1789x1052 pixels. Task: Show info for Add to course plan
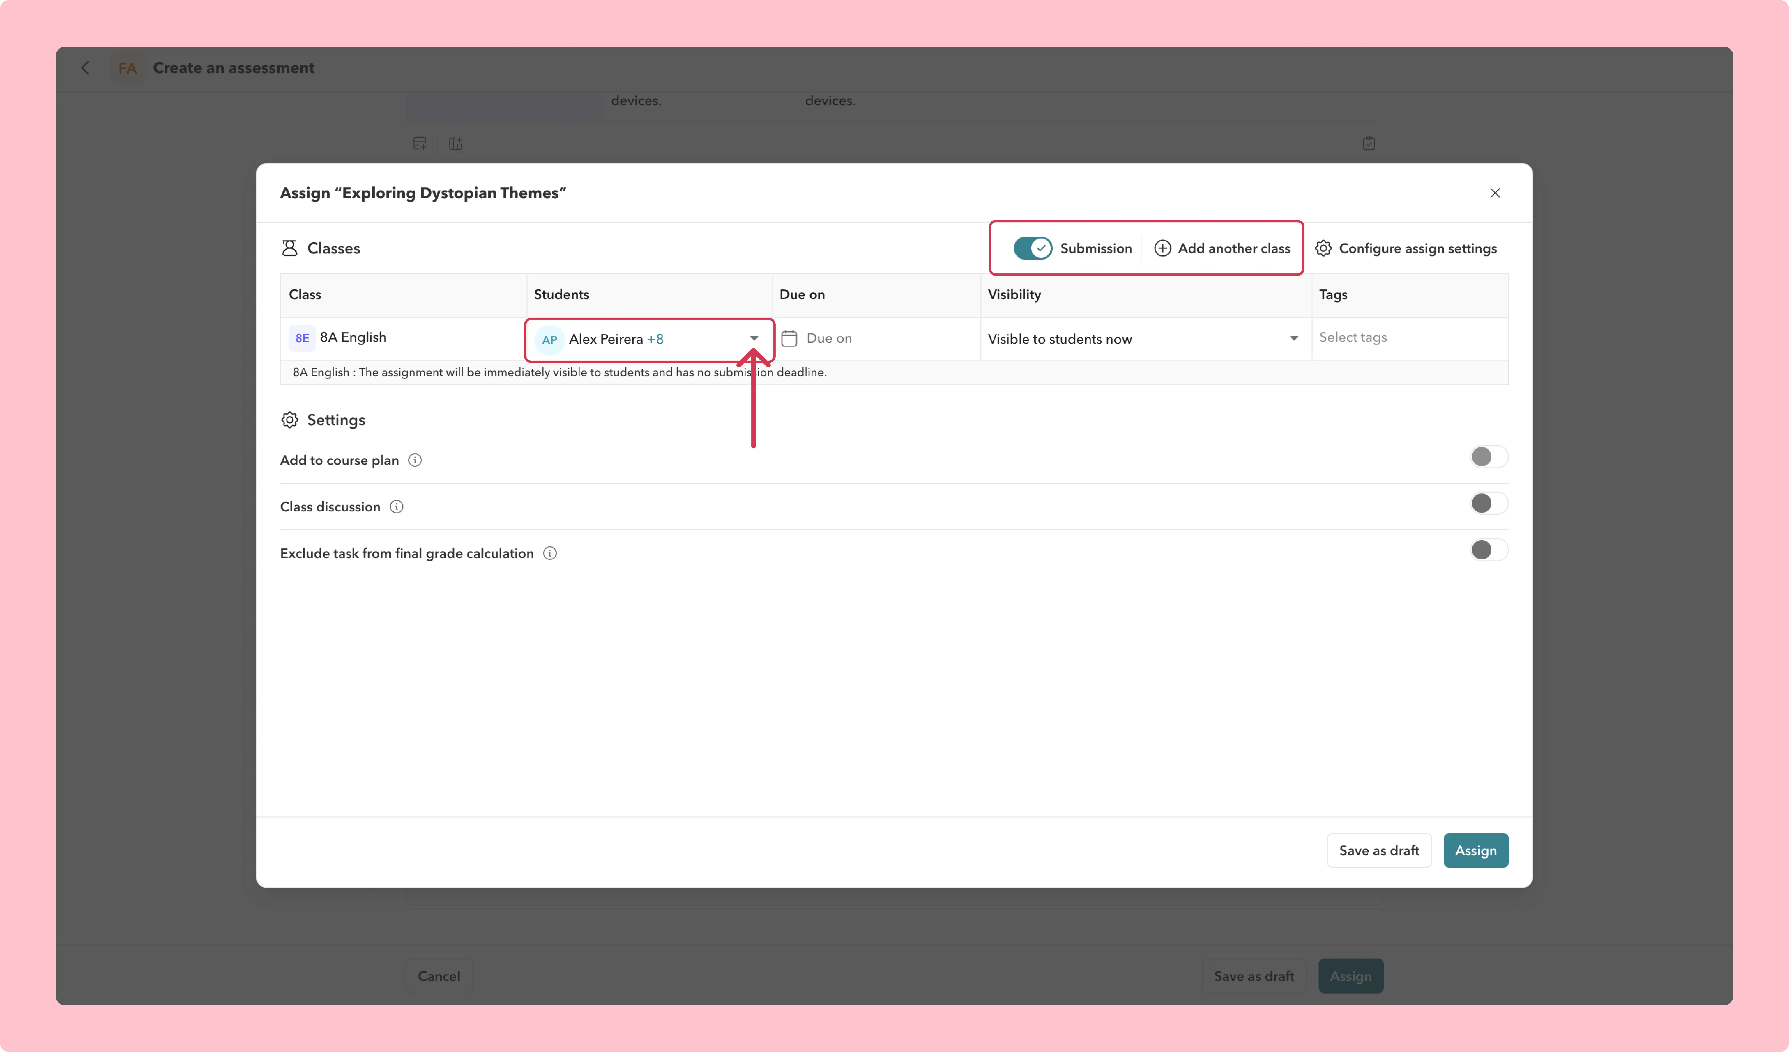(x=415, y=460)
